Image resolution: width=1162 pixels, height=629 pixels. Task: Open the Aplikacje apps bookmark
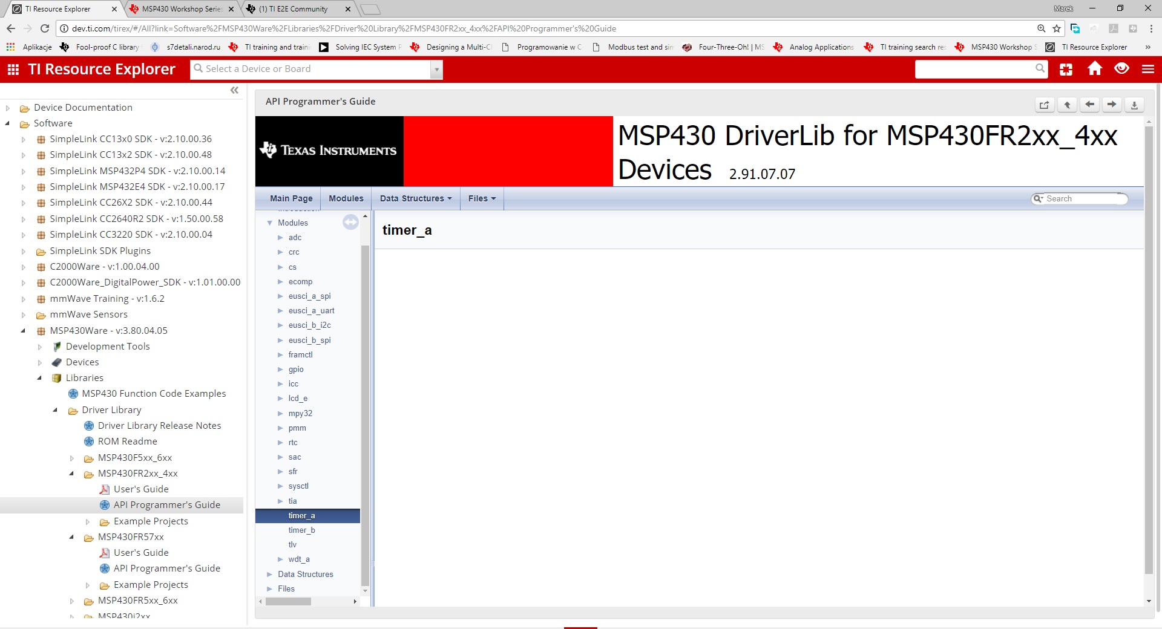point(29,47)
